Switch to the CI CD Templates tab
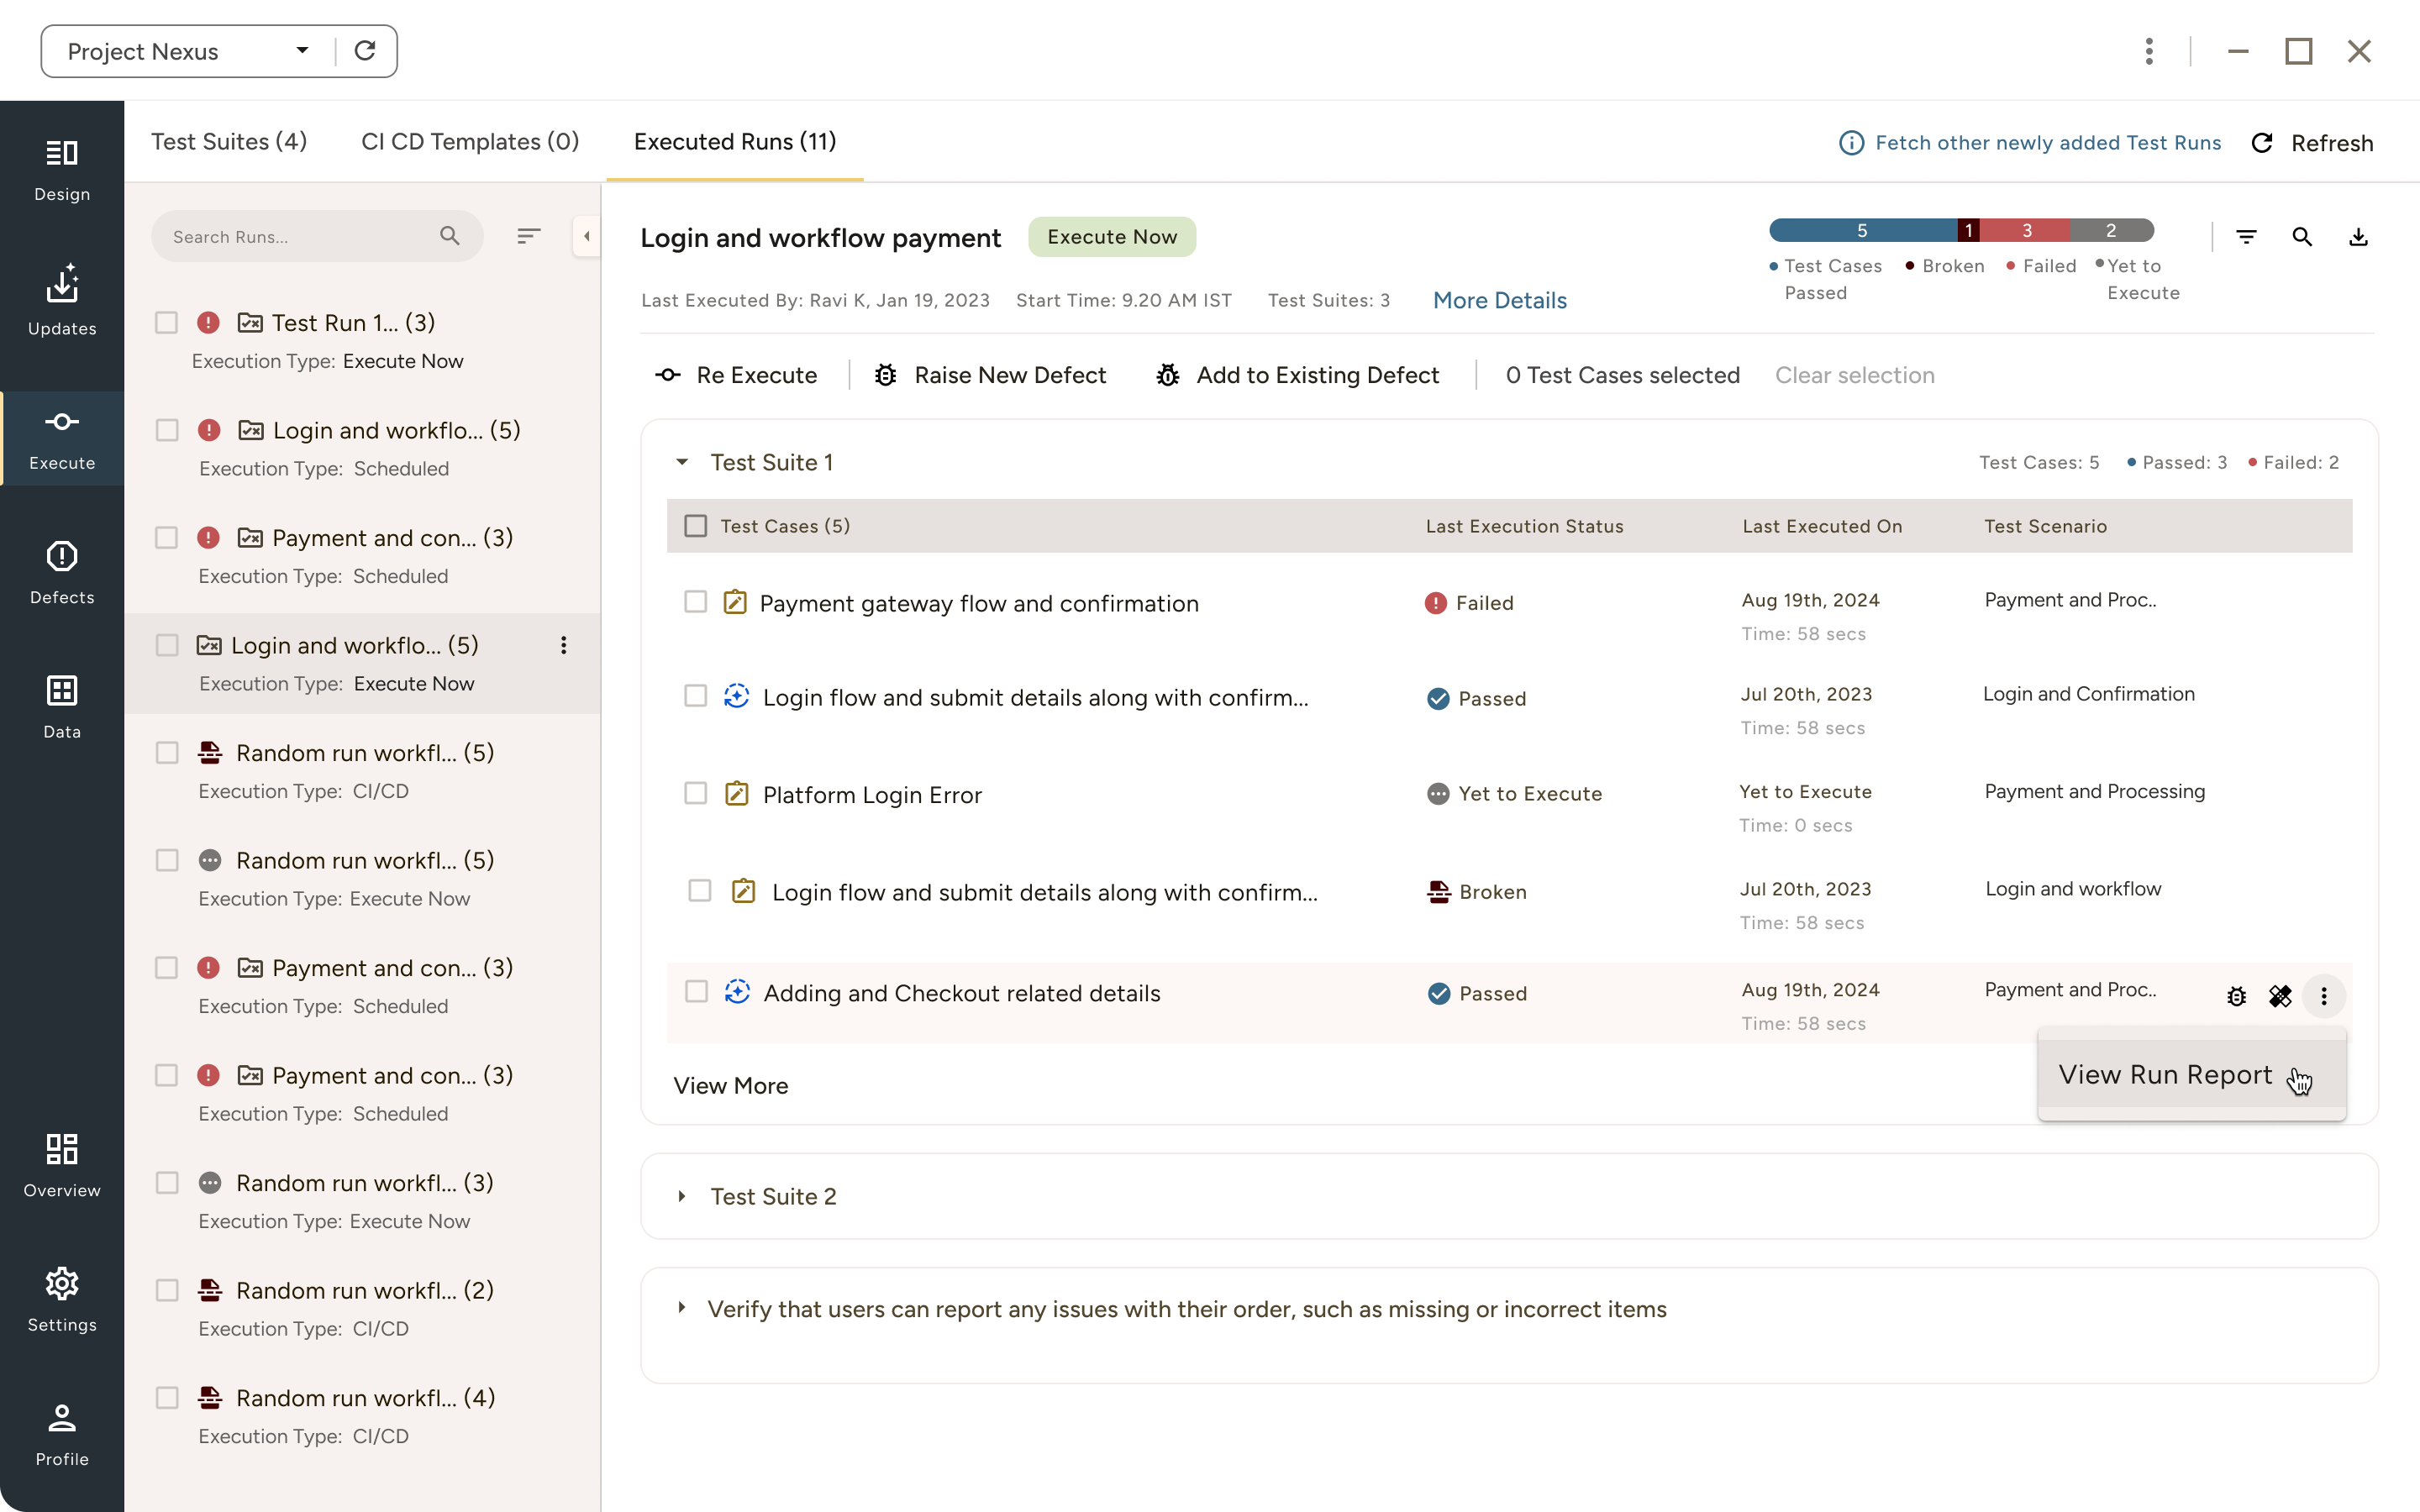2420x1512 pixels. click(x=470, y=142)
